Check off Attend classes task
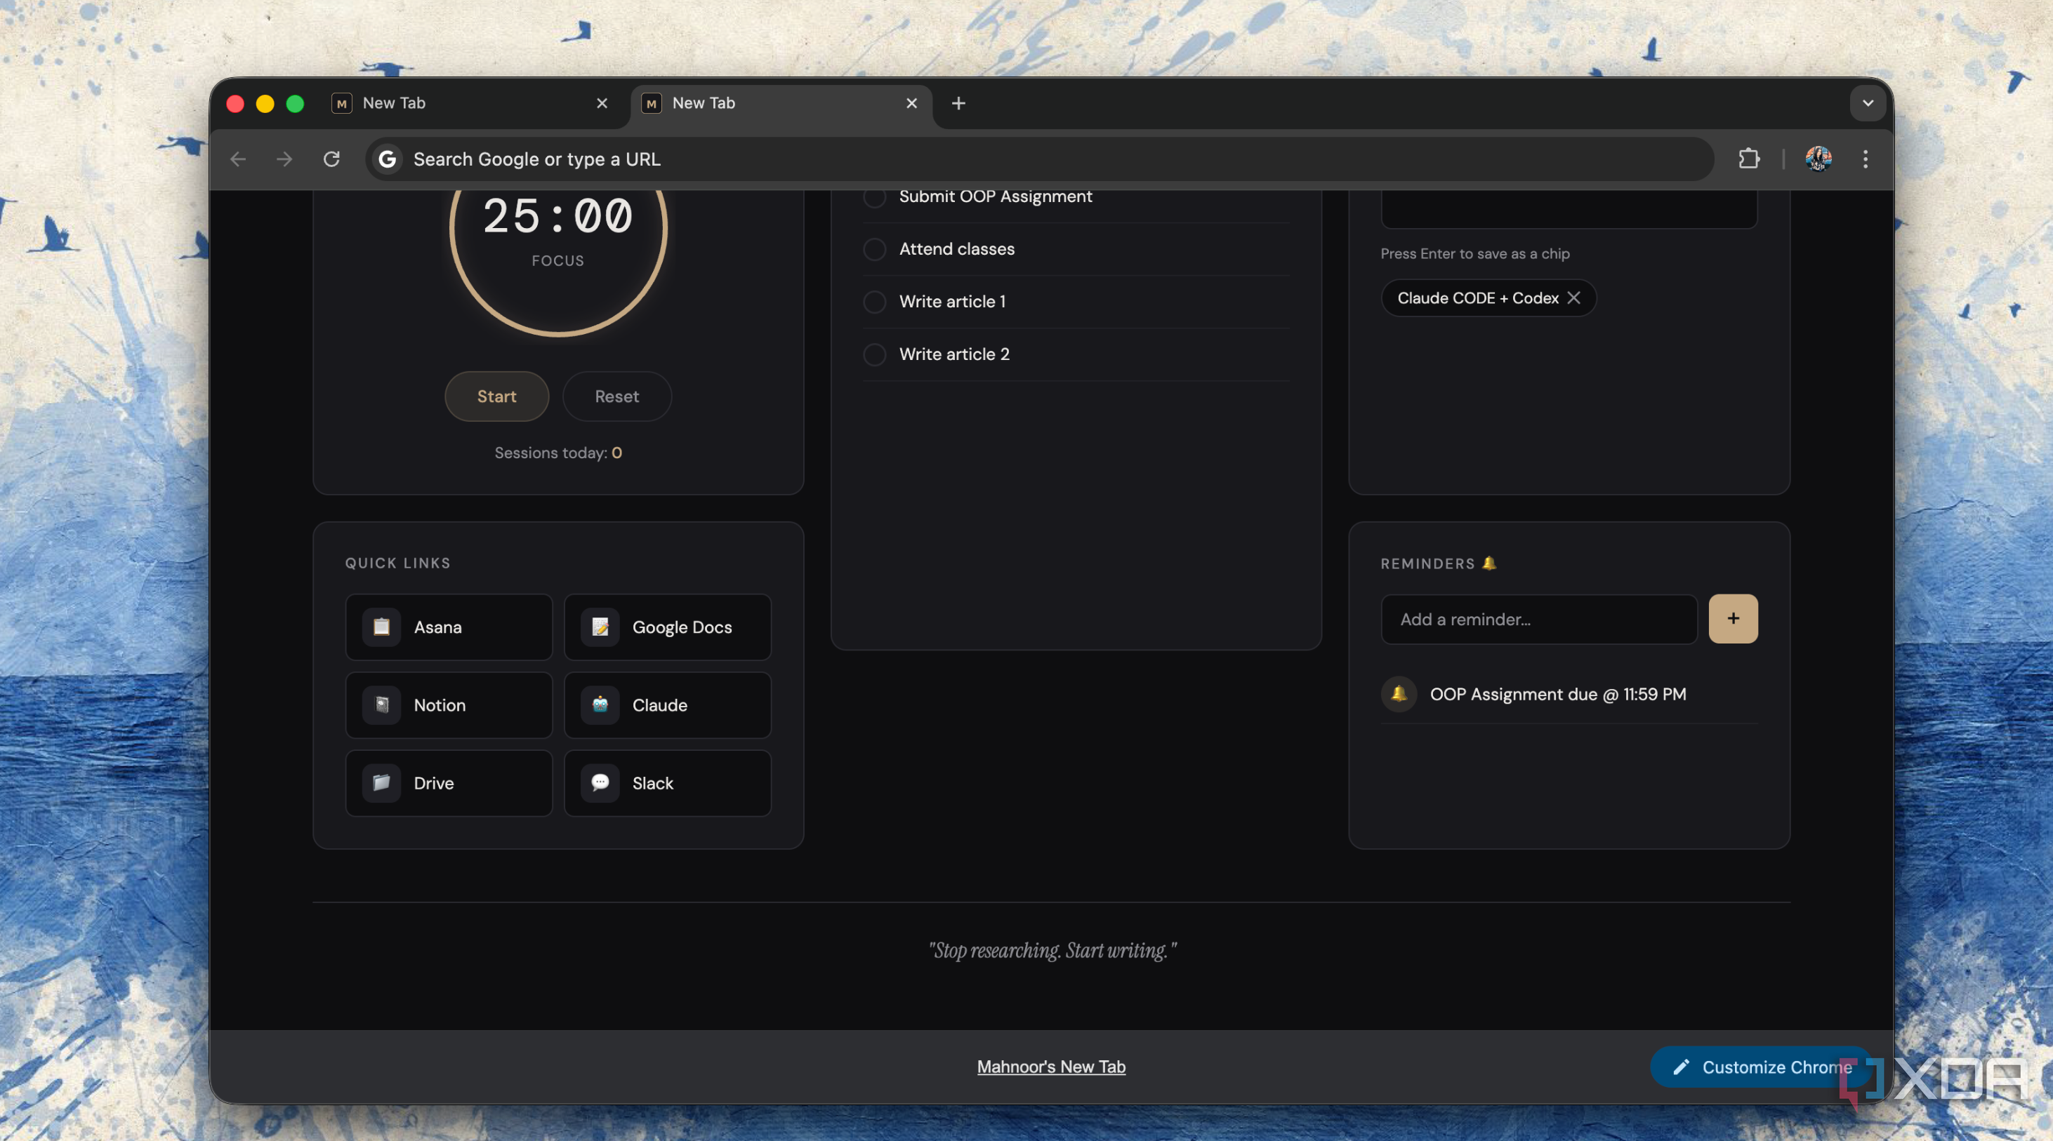 (x=874, y=249)
